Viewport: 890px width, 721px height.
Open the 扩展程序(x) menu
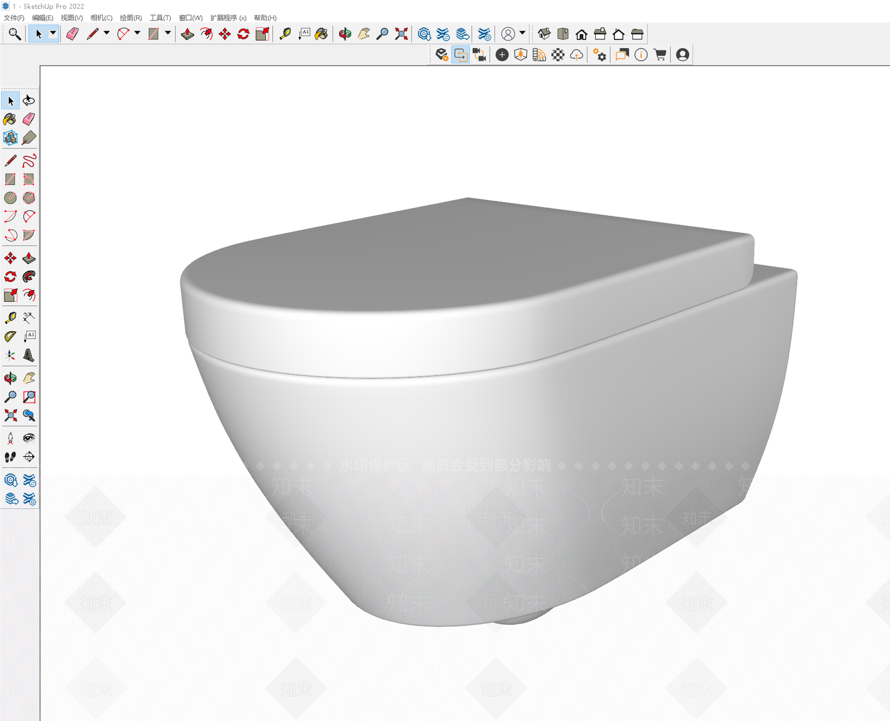[x=228, y=18]
